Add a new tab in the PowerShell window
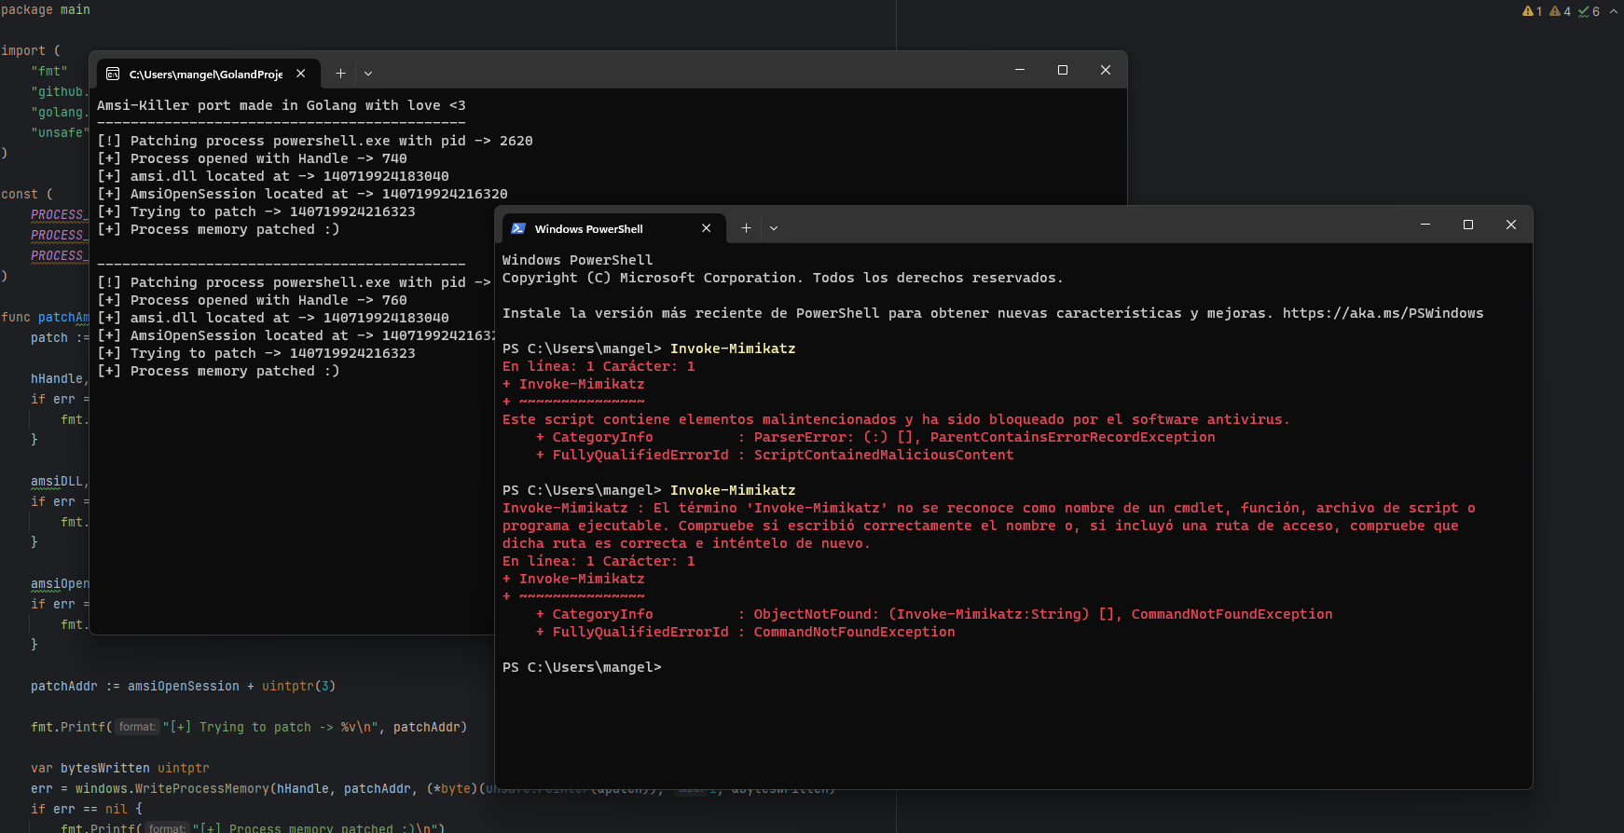Viewport: 1624px width, 833px height. click(x=746, y=228)
